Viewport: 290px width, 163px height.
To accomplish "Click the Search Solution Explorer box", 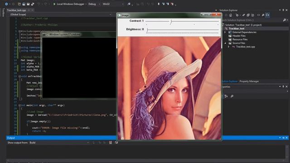I will (x=252, y=20).
